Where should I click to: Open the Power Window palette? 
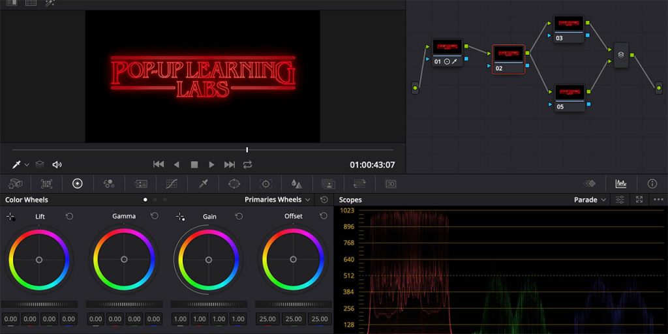[x=234, y=184]
